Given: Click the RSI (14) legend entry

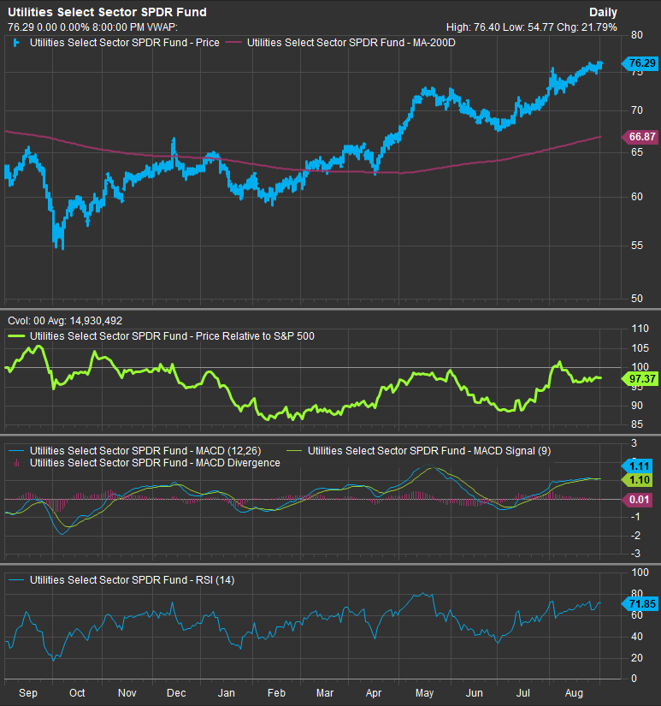Looking at the screenshot, I should pos(132,580).
